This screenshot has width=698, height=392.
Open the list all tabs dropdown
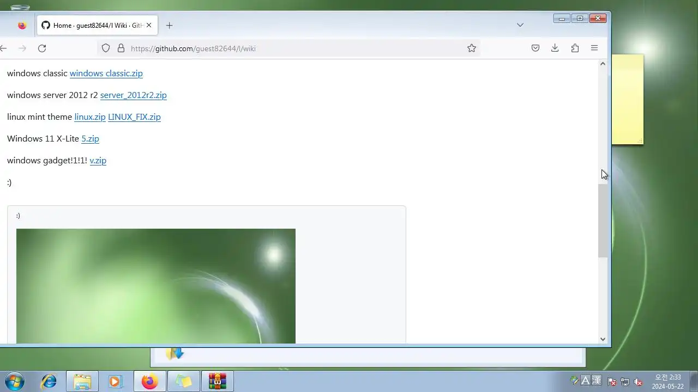click(520, 25)
